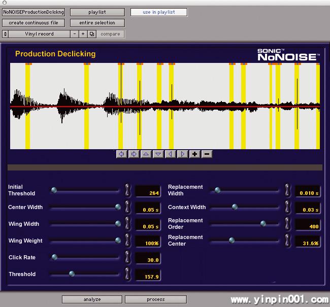Click the Context Width slider knob
The height and width of the screenshot is (307, 330).
[x=235, y=207]
